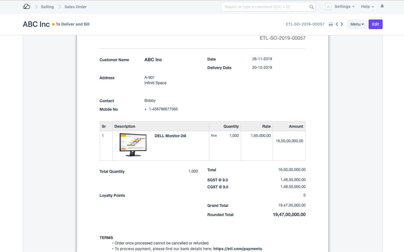Click the ETL-SO-2019-00057 ID in header
This screenshot has width=404, height=252.
[x=305, y=24]
